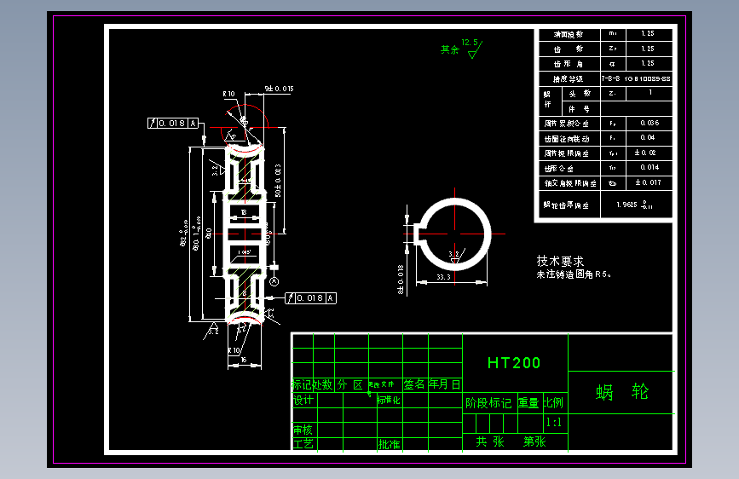Click the R10 radius label above the gear
The width and height of the screenshot is (739, 479).
click(229, 94)
